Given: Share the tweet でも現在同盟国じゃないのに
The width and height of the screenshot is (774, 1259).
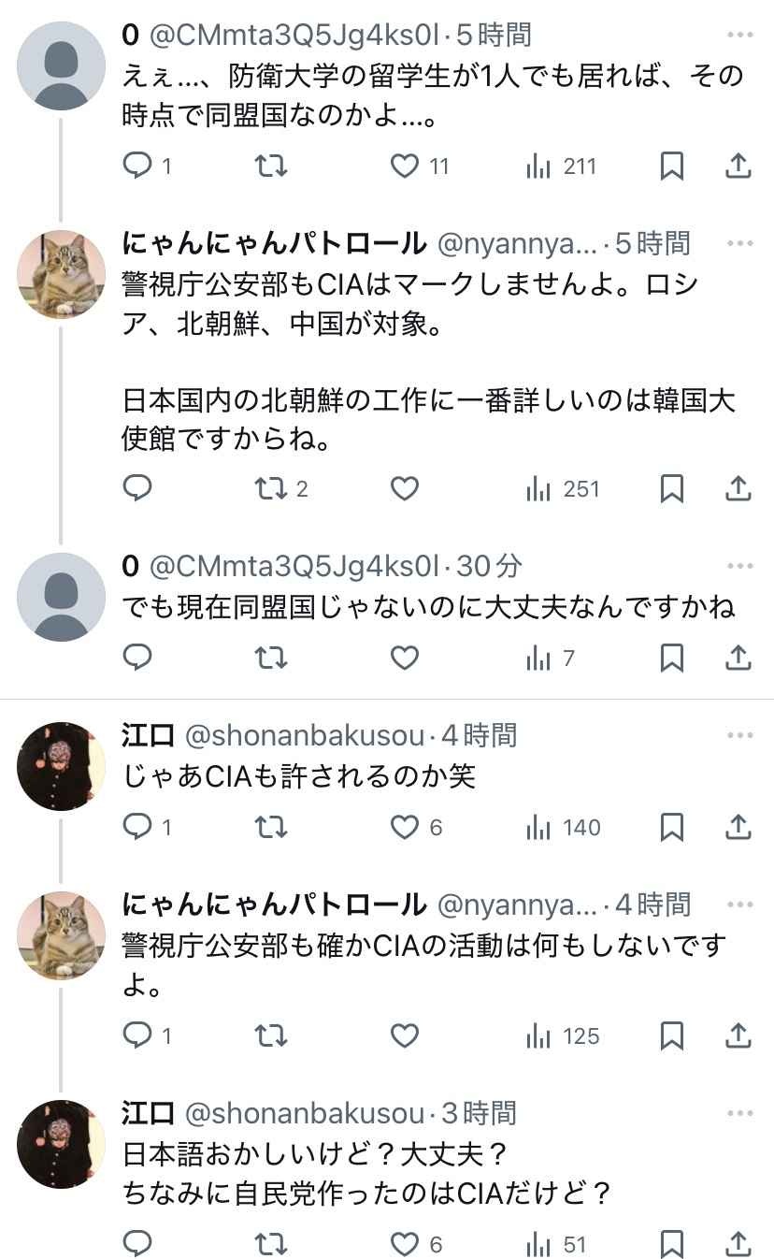Looking at the screenshot, I should (738, 658).
